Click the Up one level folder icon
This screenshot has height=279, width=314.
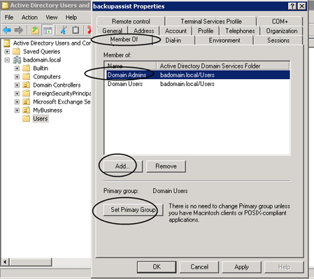[x=35, y=30]
